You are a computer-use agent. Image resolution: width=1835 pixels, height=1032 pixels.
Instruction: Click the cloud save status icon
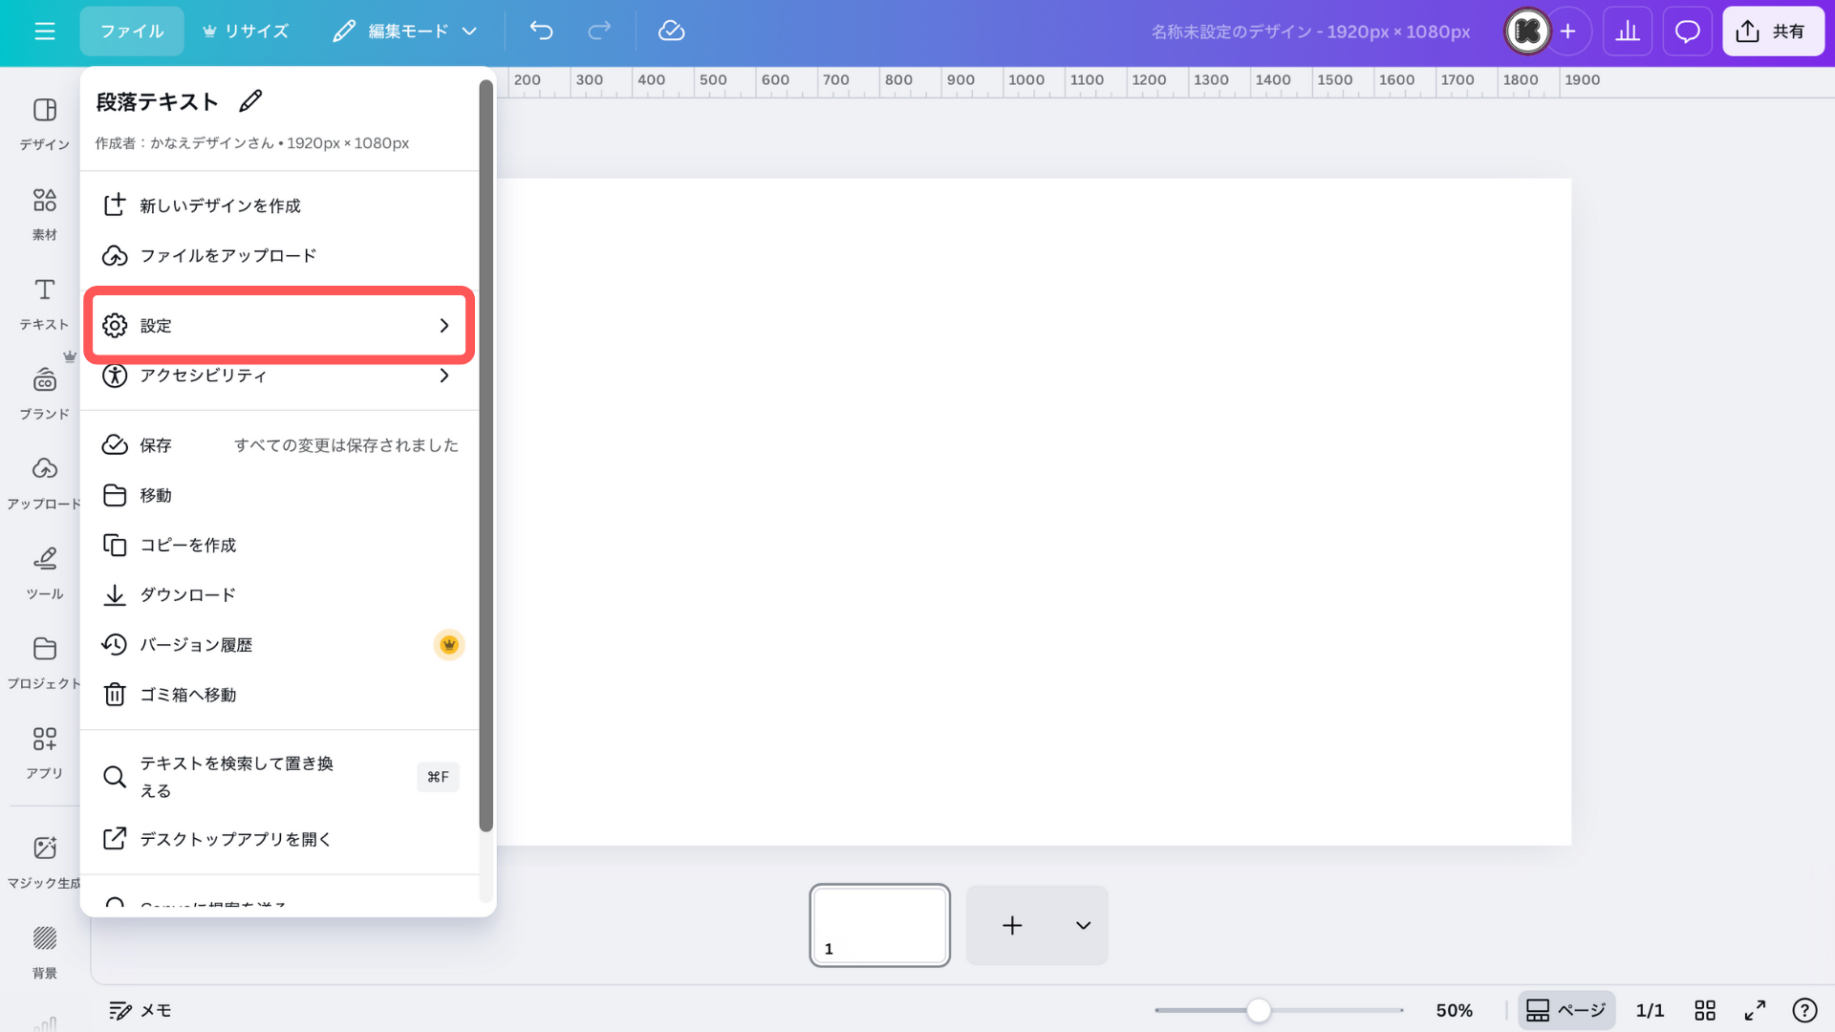point(672,32)
